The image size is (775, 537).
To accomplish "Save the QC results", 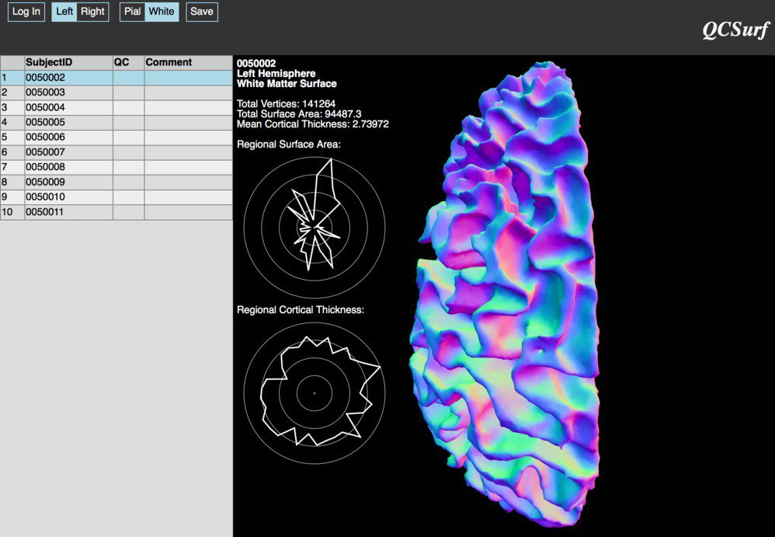I will tap(202, 12).
